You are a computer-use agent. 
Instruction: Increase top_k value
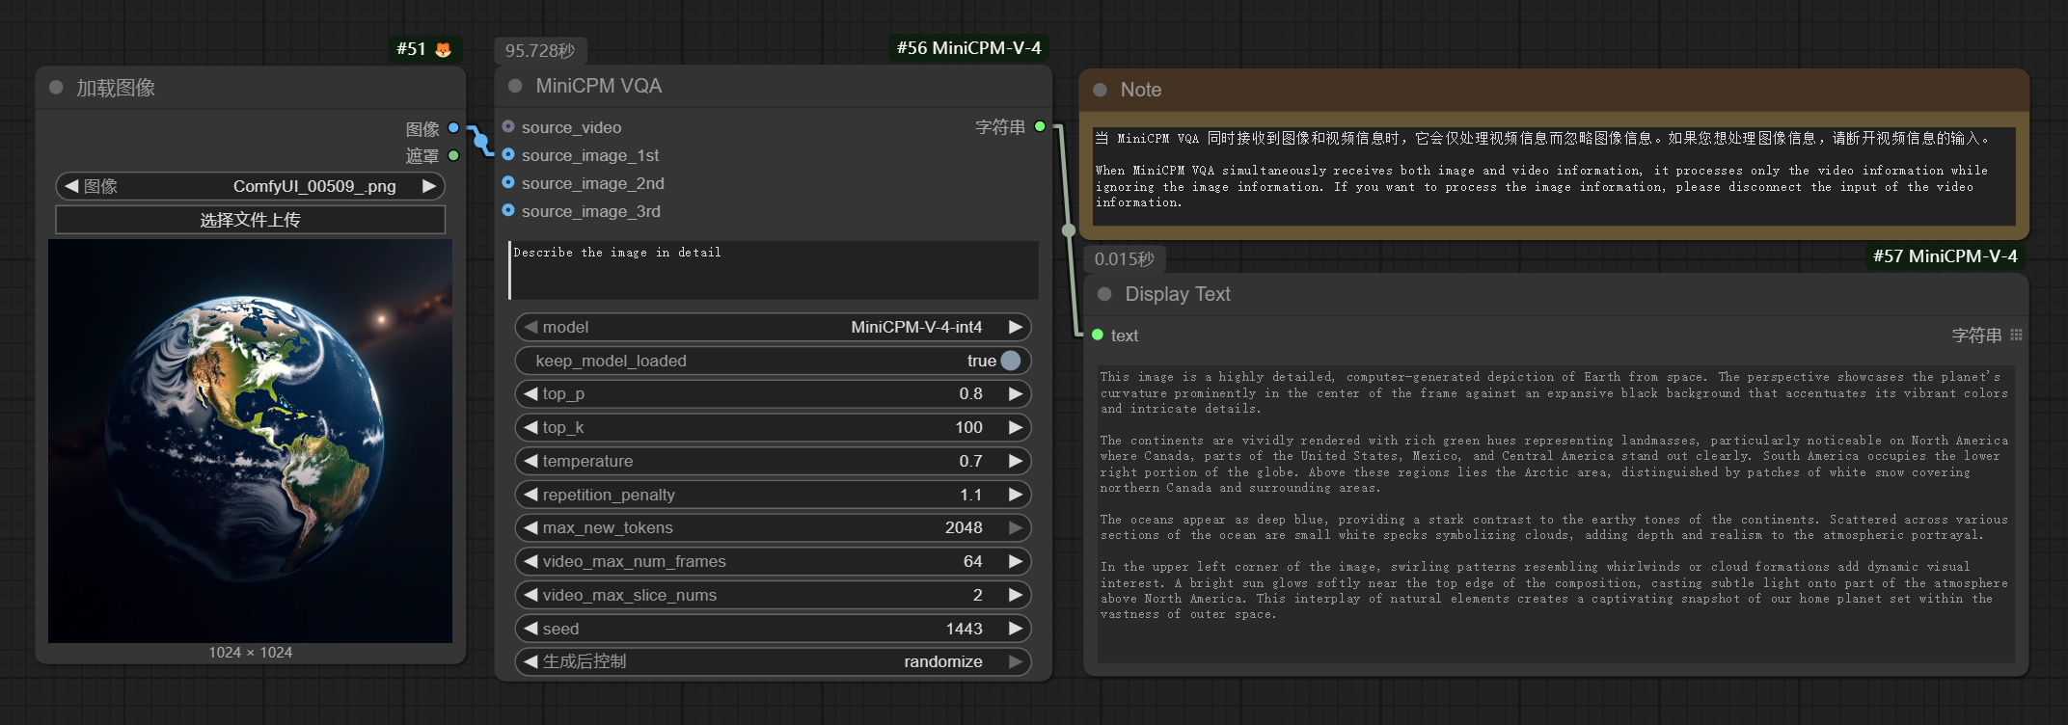point(1016,427)
